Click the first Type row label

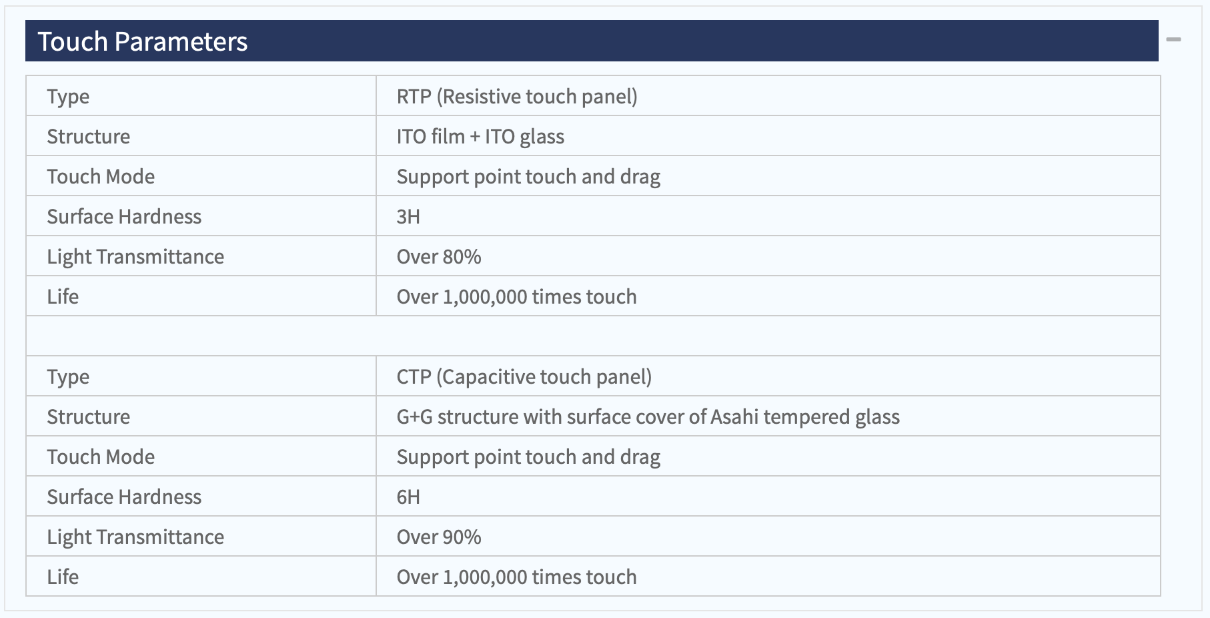(68, 97)
